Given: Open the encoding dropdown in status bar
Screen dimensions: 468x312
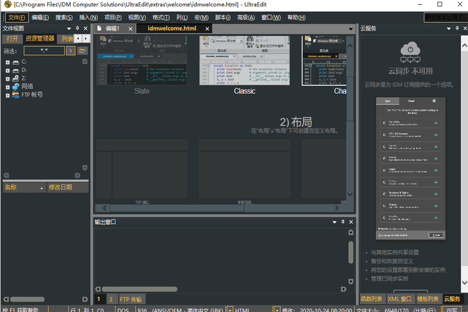Looking at the screenshot, I should [230, 309].
